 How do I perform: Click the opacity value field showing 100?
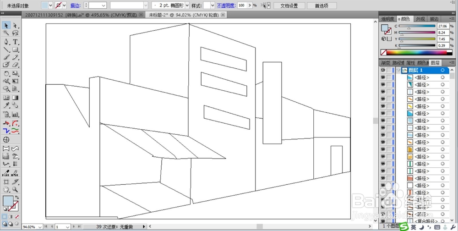click(x=242, y=5)
